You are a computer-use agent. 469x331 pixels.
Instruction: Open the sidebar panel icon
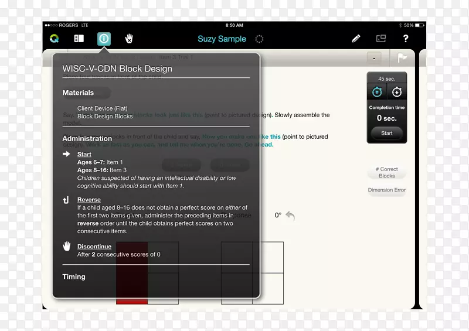pyautogui.click(x=79, y=39)
